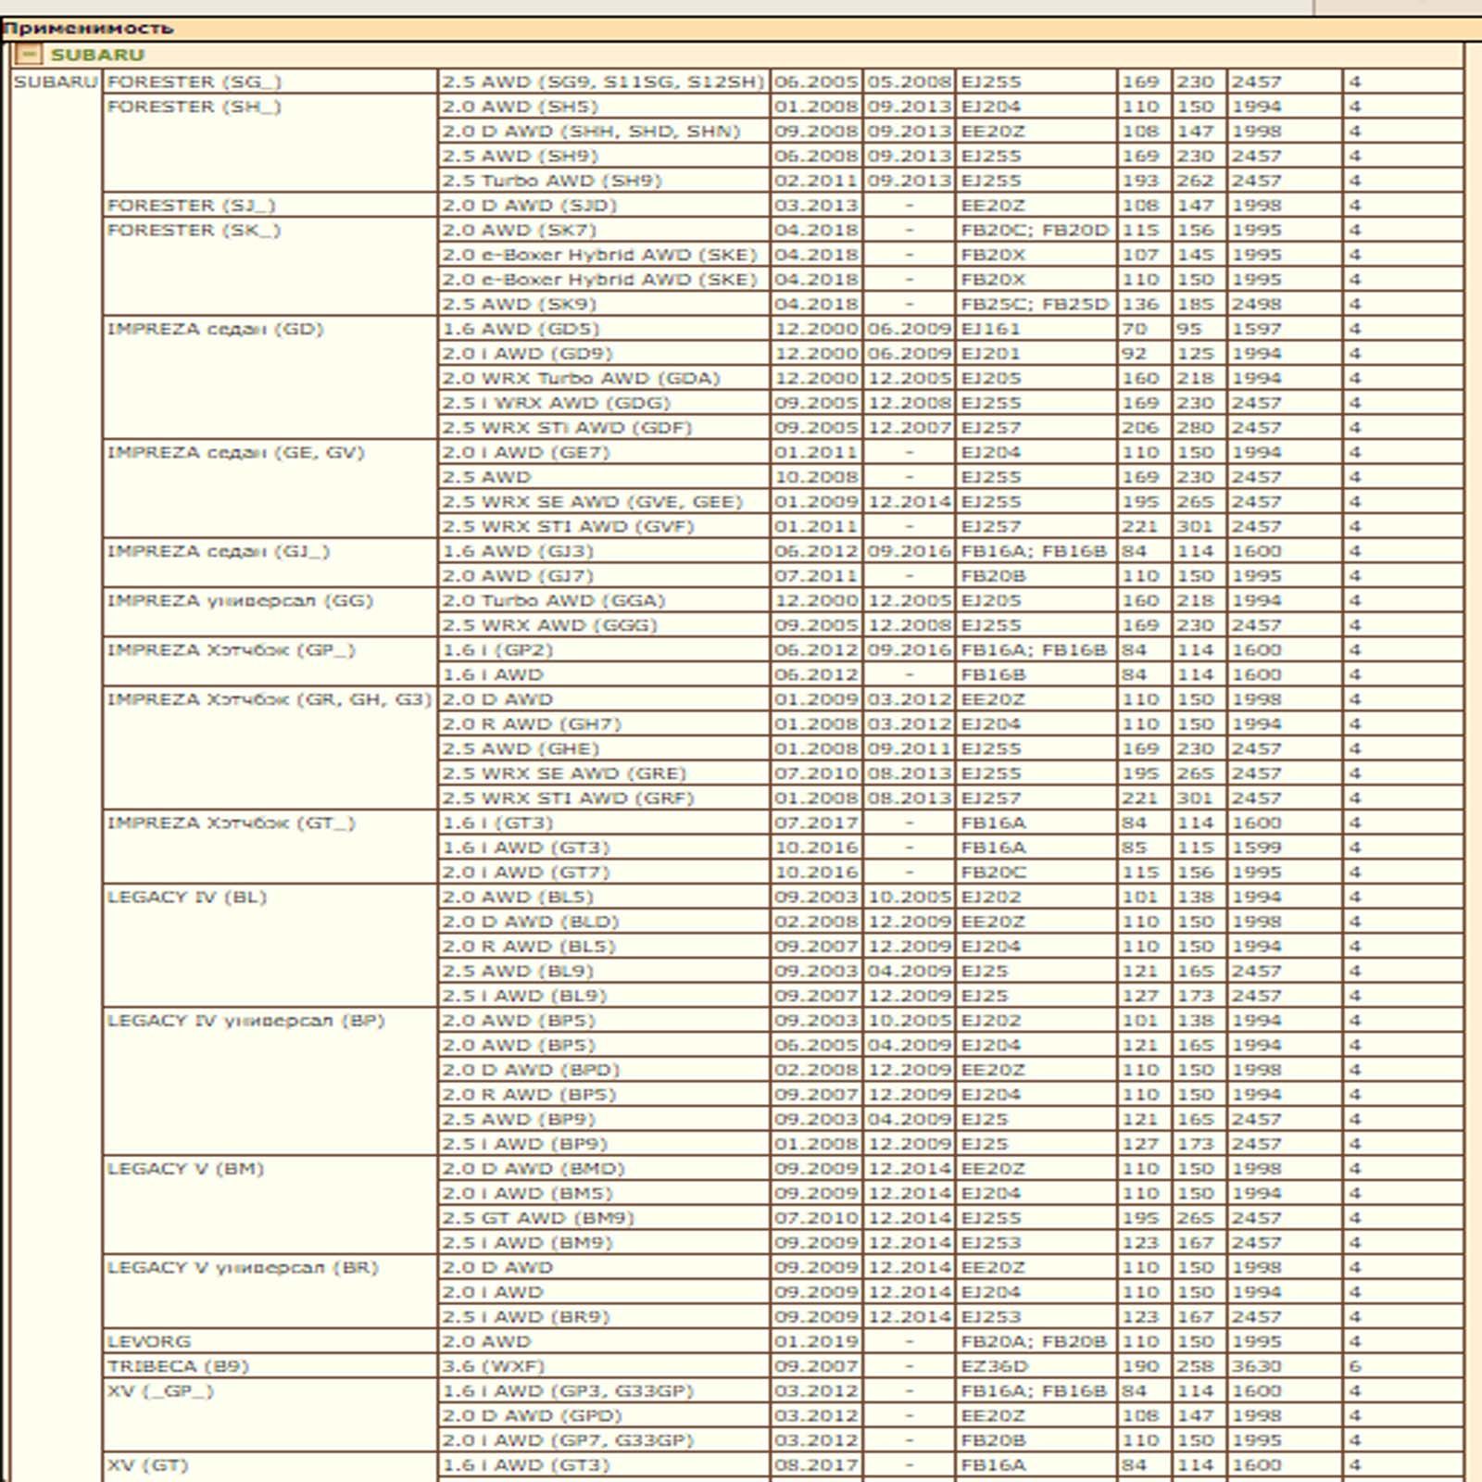Image resolution: width=1482 pixels, height=1482 pixels.
Task: Click FORESTER (SK_) model cell
Action: click(194, 230)
